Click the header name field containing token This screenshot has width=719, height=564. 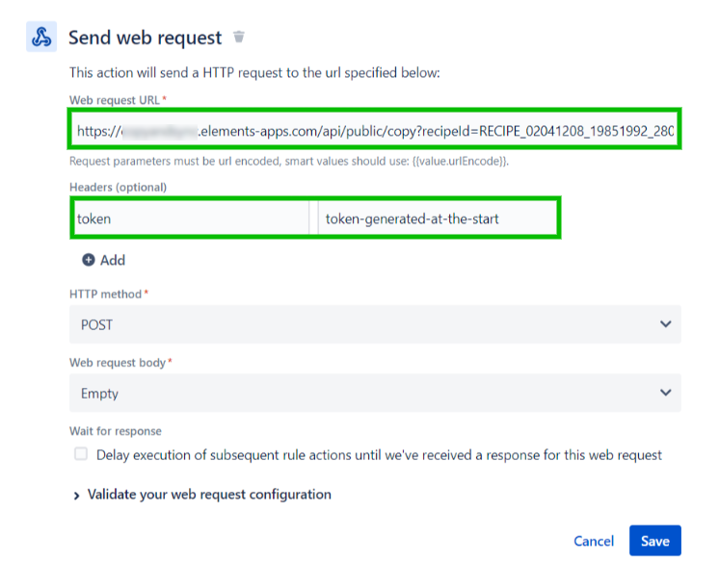[x=191, y=218]
